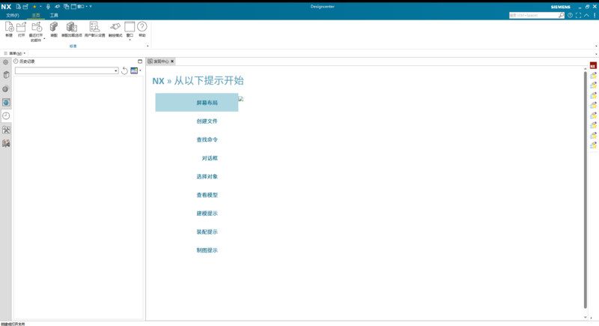Click the ribbon options arrow at far right

click(x=596, y=46)
